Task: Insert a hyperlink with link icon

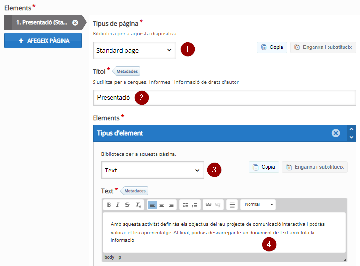Action: point(208,204)
